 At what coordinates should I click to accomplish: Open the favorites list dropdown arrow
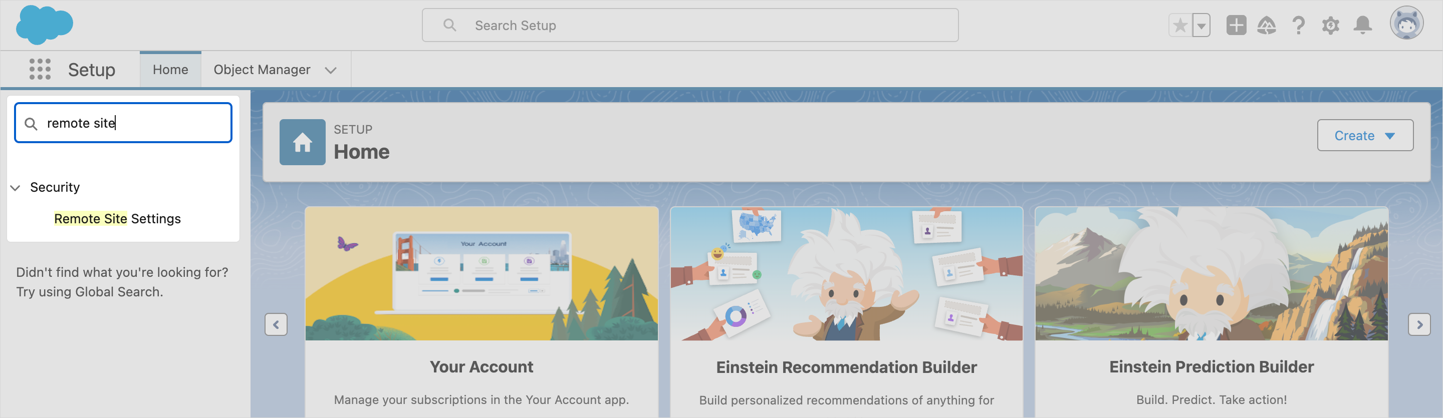(x=1201, y=25)
